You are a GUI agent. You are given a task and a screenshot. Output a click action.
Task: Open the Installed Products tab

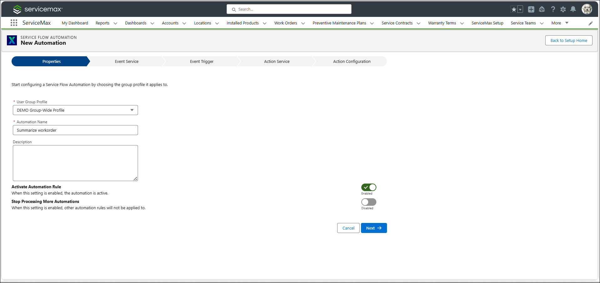coord(243,23)
